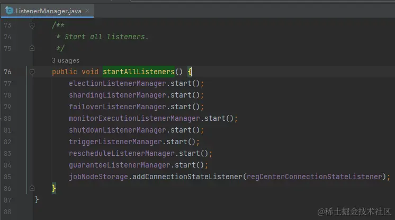Screen dimensions: 395x220
Task: Click shutdownListenerManager on line 81
Action: [x=118, y=130]
